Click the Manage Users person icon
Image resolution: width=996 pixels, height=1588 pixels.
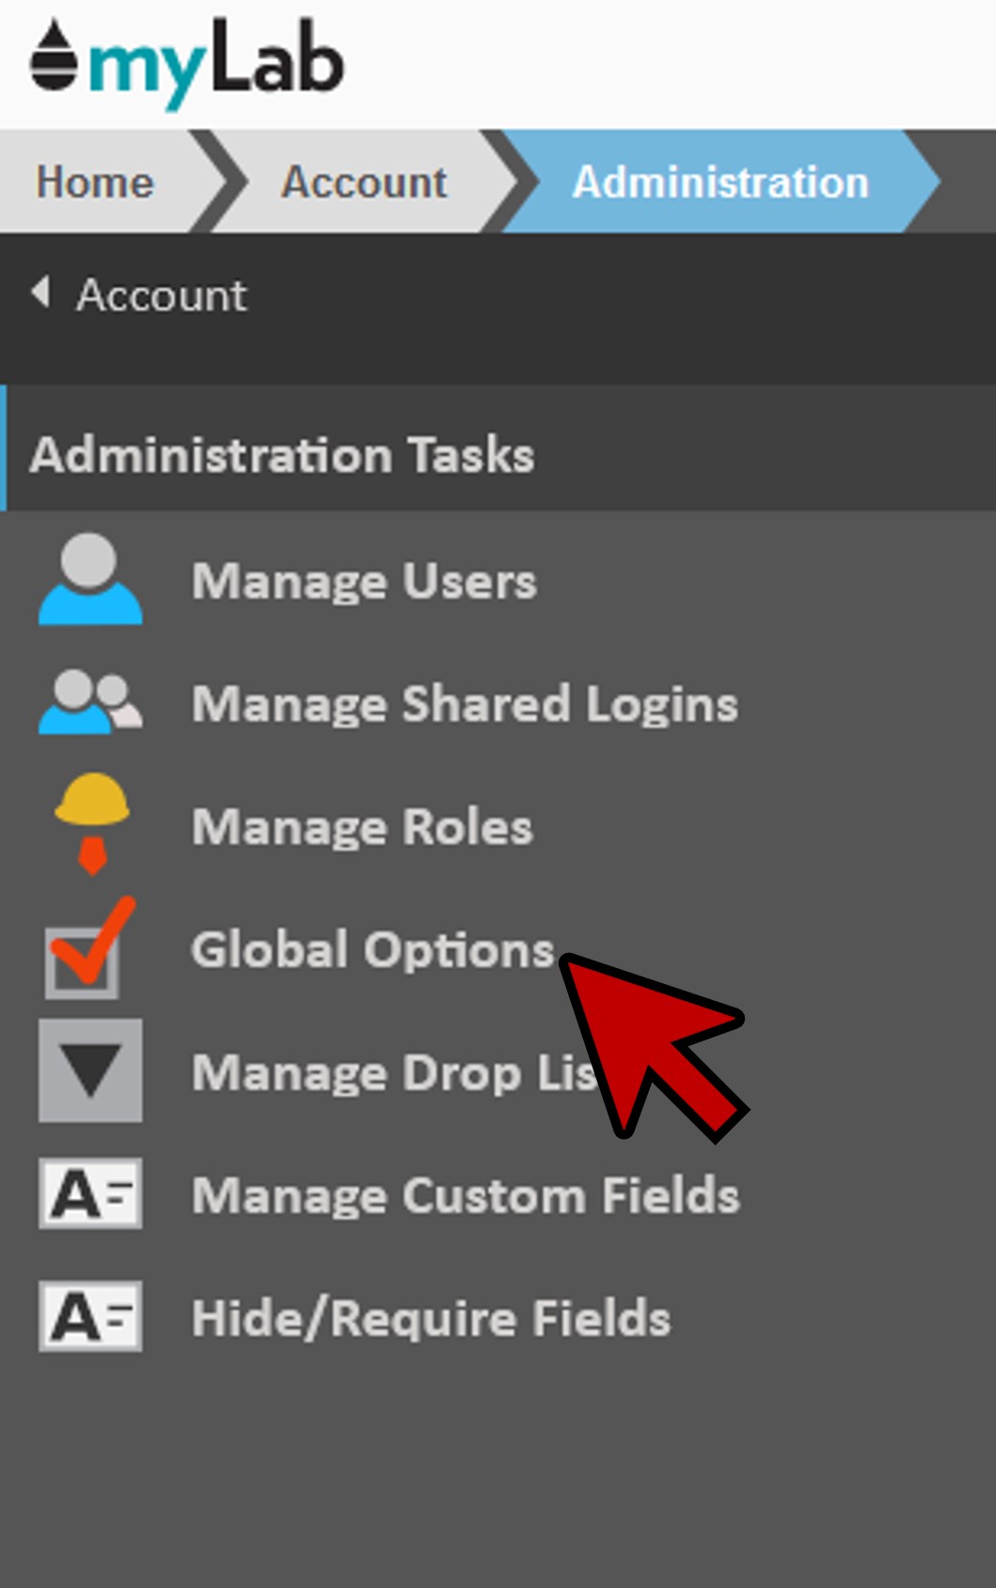click(90, 580)
